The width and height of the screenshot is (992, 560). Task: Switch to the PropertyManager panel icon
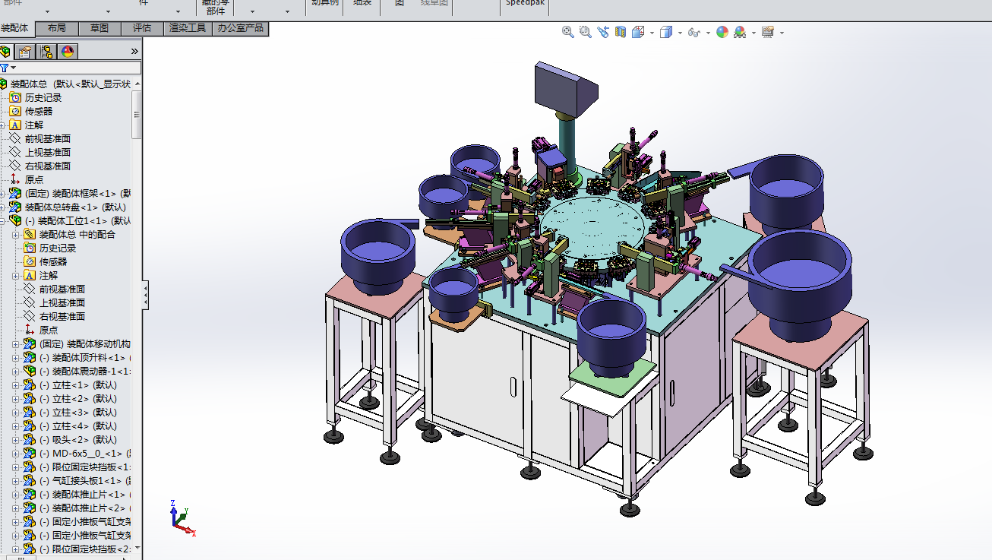pyautogui.click(x=26, y=52)
